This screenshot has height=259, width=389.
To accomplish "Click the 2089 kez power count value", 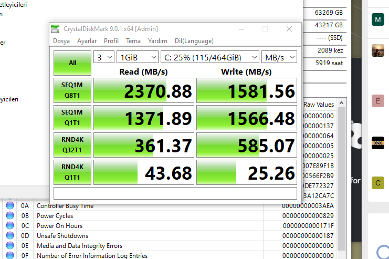I will pyautogui.click(x=330, y=50).
